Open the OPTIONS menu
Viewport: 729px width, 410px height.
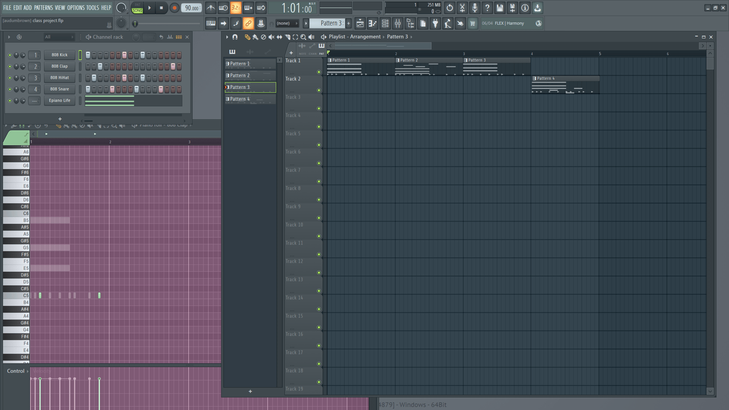[75, 8]
